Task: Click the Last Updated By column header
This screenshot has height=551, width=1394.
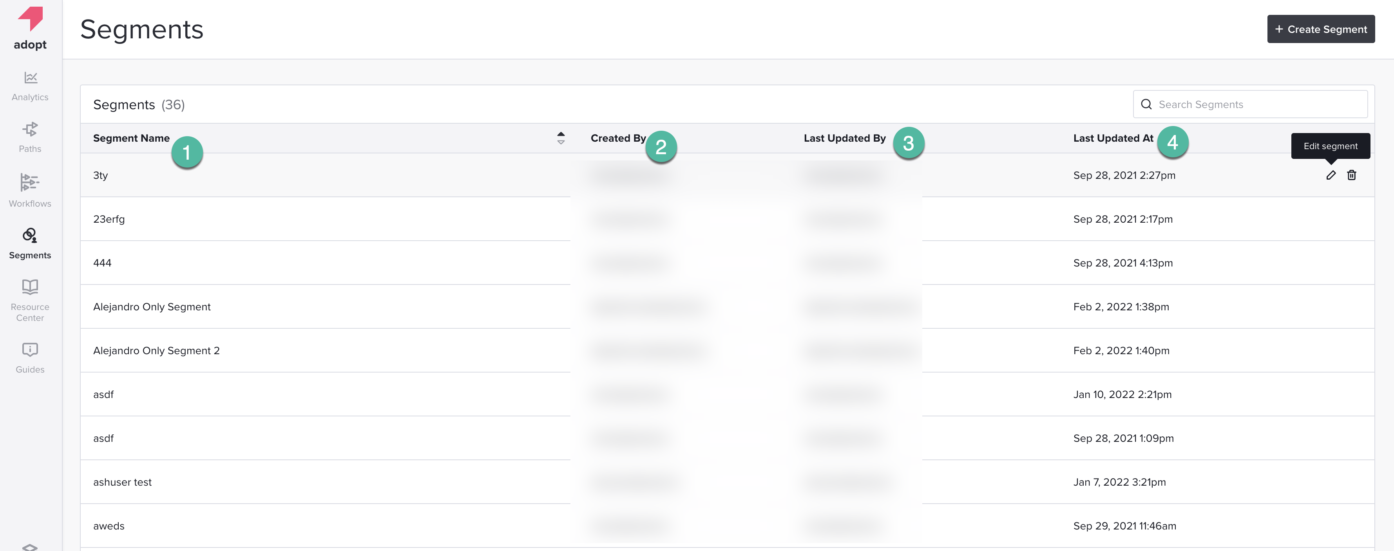Action: tap(844, 138)
